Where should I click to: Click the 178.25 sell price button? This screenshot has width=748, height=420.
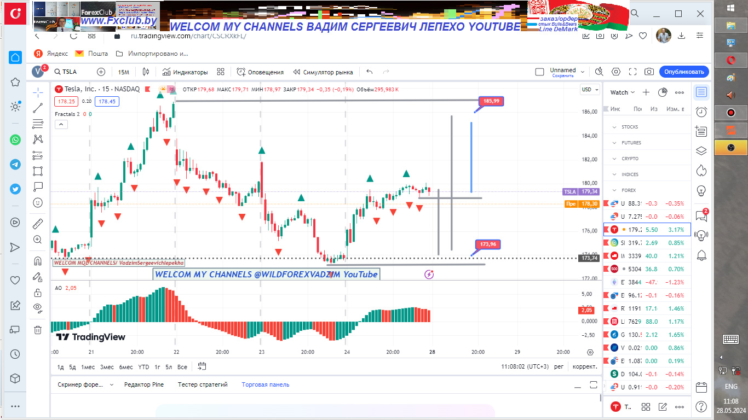pyautogui.click(x=66, y=101)
